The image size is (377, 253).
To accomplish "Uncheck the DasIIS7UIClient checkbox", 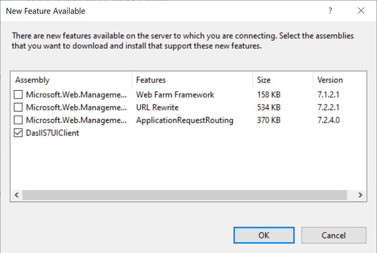I will point(18,134).
